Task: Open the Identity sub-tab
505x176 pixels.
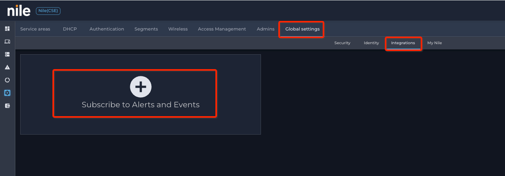Action: (371, 43)
